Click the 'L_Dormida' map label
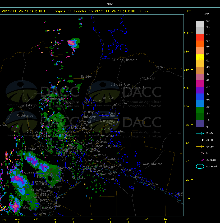The width and height of the screenshot is (220, 223). pyautogui.click(x=150, y=184)
